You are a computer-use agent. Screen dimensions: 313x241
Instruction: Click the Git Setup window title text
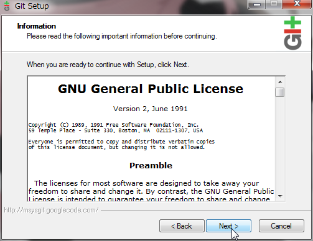tap(32, 6)
